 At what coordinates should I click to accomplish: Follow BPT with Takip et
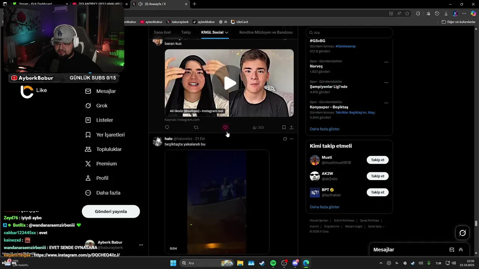click(x=378, y=192)
